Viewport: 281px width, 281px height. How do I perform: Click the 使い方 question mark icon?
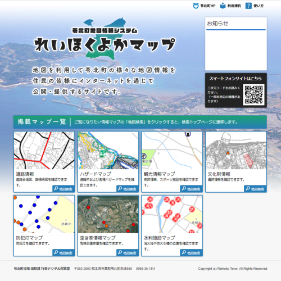click(248, 6)
